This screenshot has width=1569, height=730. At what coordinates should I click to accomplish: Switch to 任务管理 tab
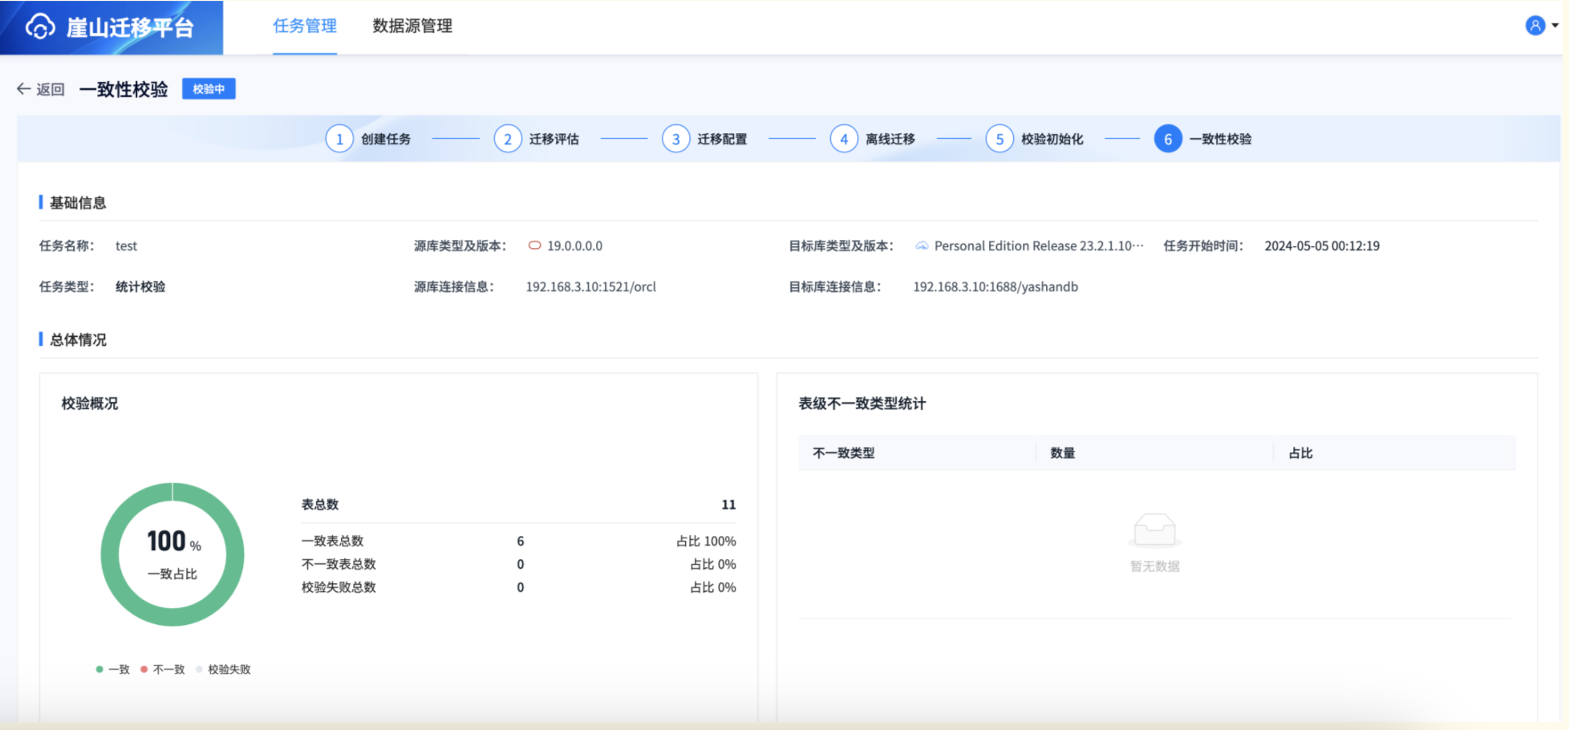click(305, 26)
